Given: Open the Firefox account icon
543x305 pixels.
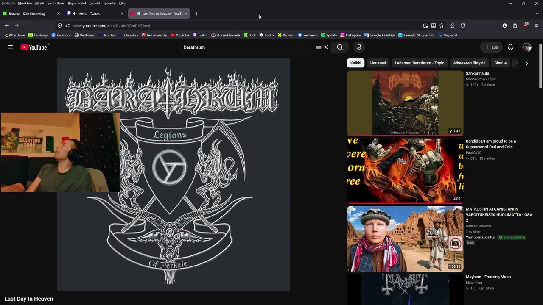Looking at the screenshot, I should tap(504, 25).
